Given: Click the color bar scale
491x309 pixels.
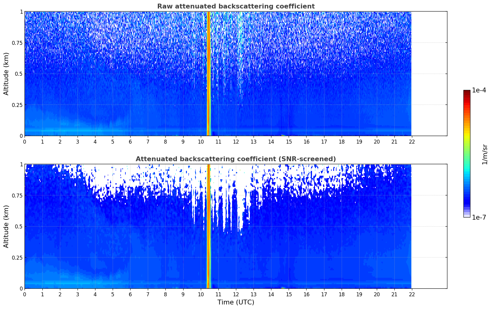Looking at the screenshot, I should coord(467,154).
